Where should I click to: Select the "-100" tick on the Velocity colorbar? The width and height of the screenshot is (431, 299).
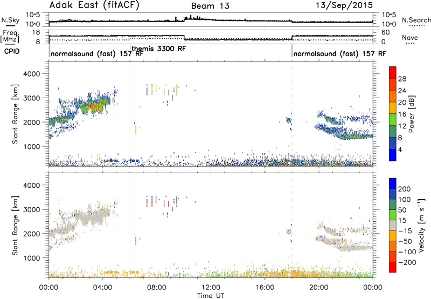coord(407,252)
